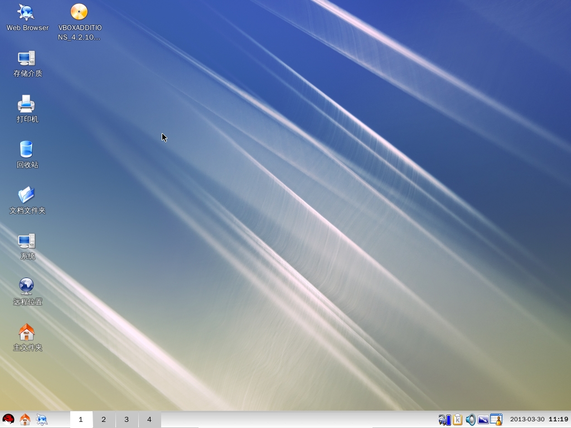This screenshot has width=571, height=428.
Task: Switch to virtual desktop 4
Action: click(x=149, y=420)
